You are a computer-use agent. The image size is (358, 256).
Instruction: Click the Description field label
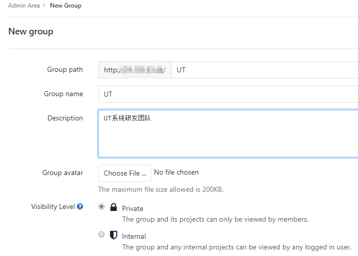[x=65, y=118]
